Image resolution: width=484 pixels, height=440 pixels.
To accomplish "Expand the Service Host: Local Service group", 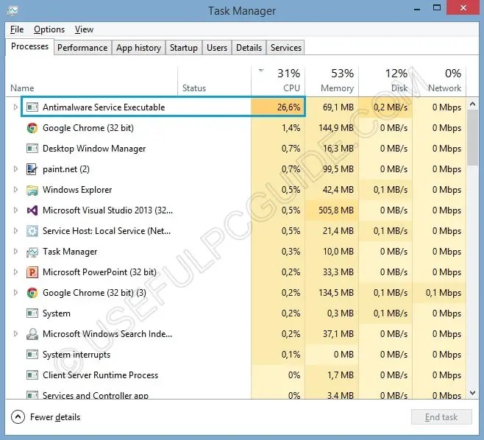I will pos(15,230).
